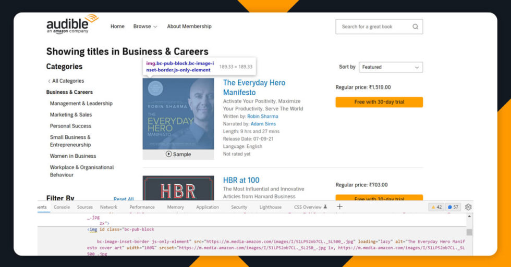Open author Robin Sharma link
The height and width of the screenshot is (267, 511).
point(263,117)
